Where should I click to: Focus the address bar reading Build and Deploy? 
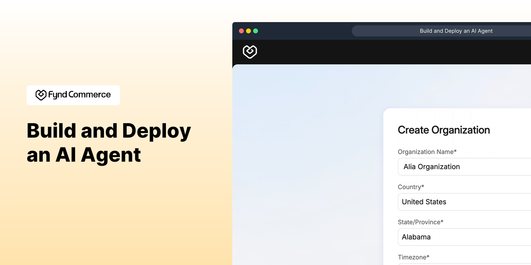click(441, 31)
